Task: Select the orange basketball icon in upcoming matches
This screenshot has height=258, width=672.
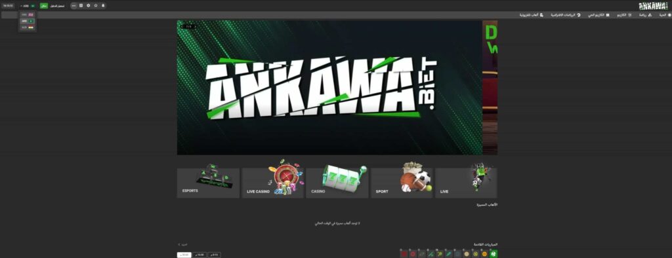Action: click(x=485, y=253)
